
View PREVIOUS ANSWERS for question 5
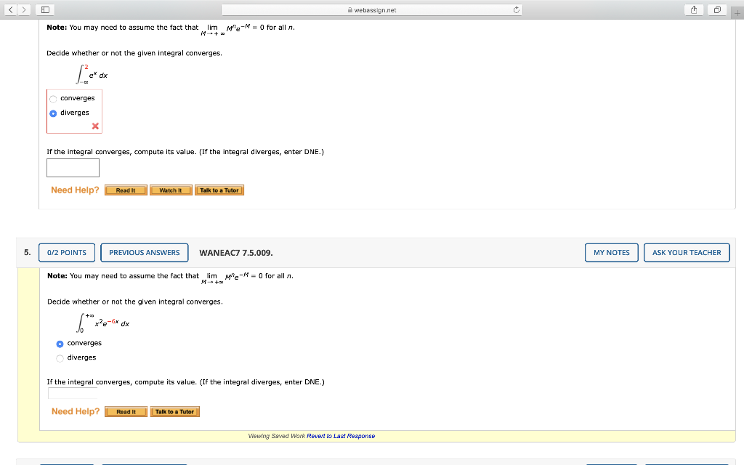[x=144, y=252]
